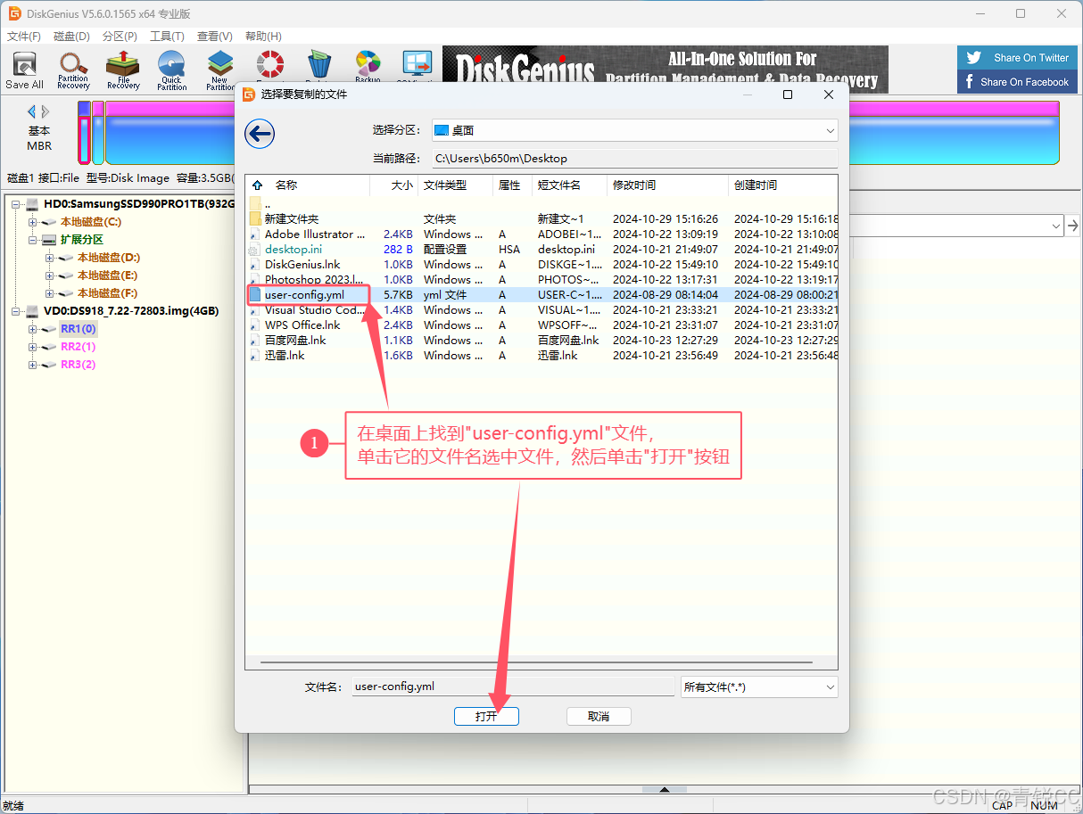Click the lifebuoy Format toolbar icon

point(269,65)
